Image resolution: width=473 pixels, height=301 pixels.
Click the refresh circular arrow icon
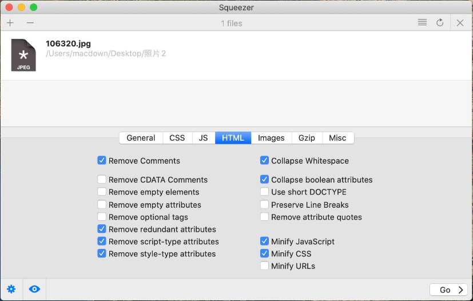(x=440, y=23)
